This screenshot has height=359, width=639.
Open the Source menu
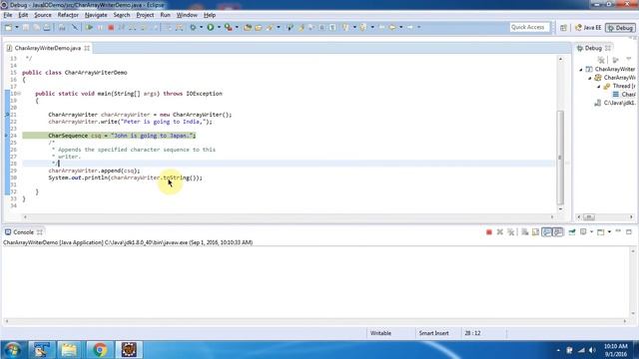click(43, 15)
